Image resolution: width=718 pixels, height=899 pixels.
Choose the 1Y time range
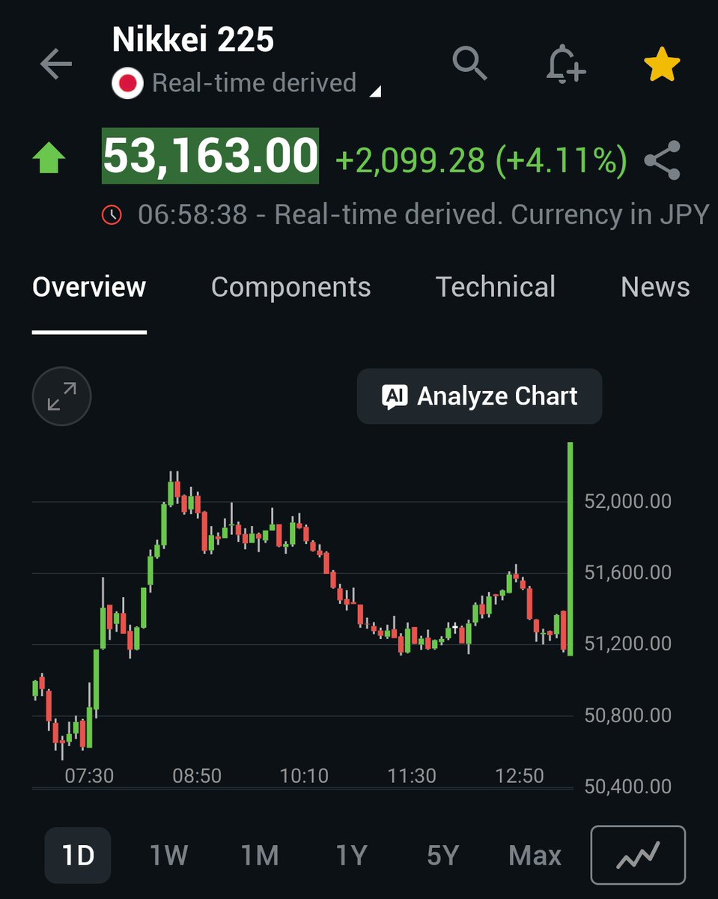351,855
